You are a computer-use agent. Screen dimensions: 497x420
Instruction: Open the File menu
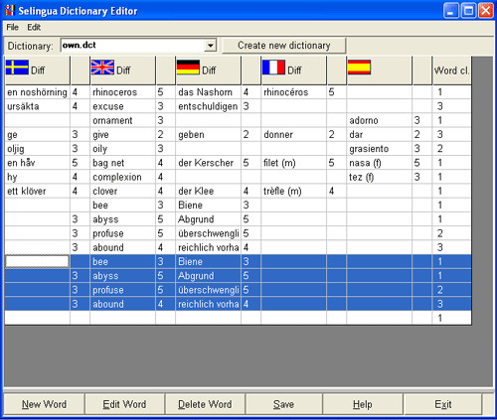pos(13,28)
